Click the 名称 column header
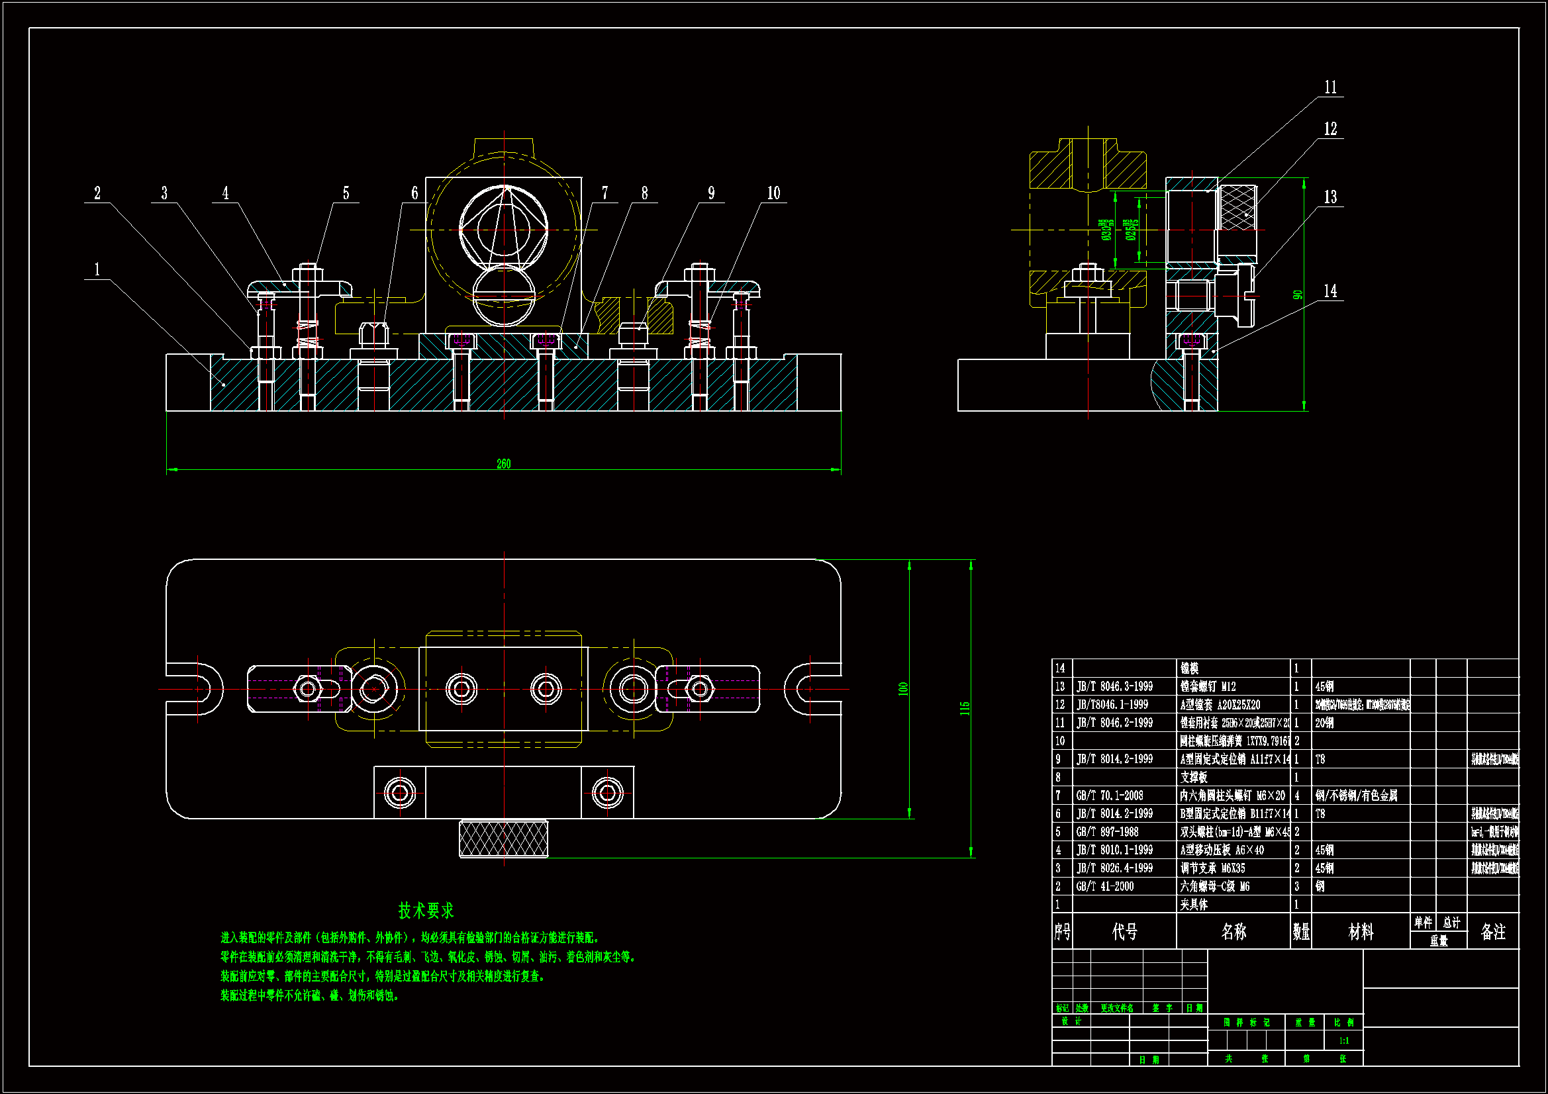1548x1094 pixels. pyautogui.click(x=1233, y=932)
